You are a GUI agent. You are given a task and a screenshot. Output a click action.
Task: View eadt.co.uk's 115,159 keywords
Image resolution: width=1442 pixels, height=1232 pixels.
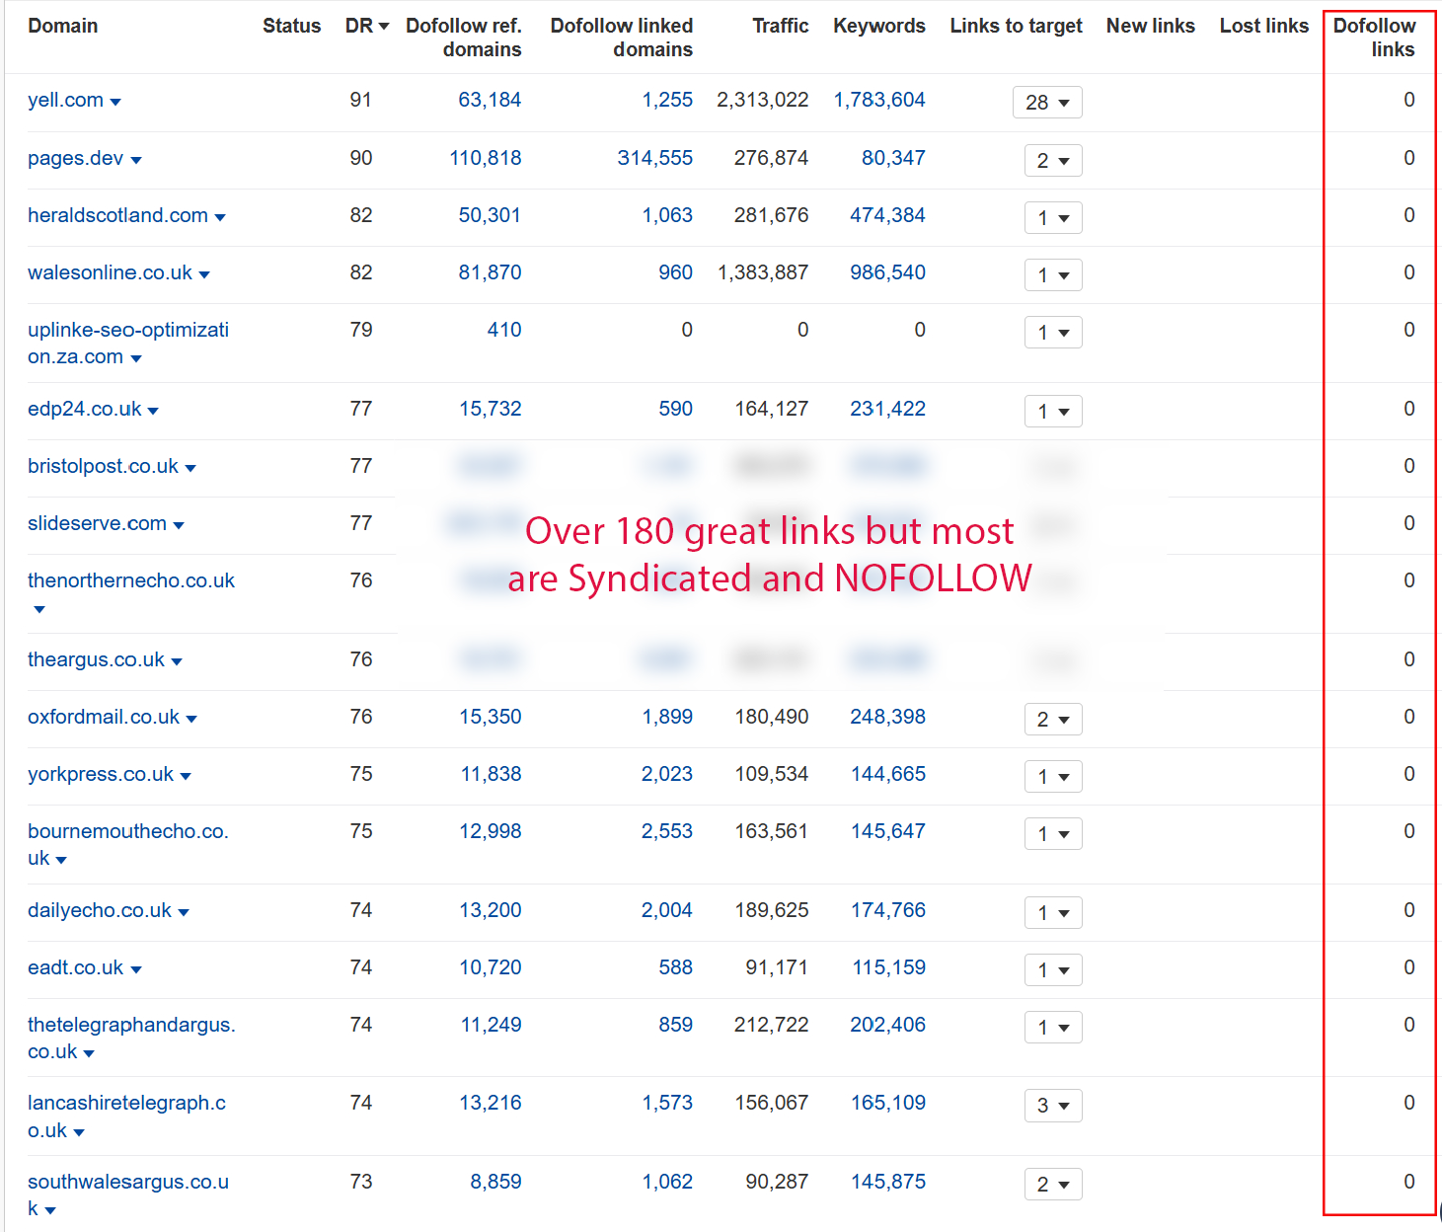click(889, 967)
